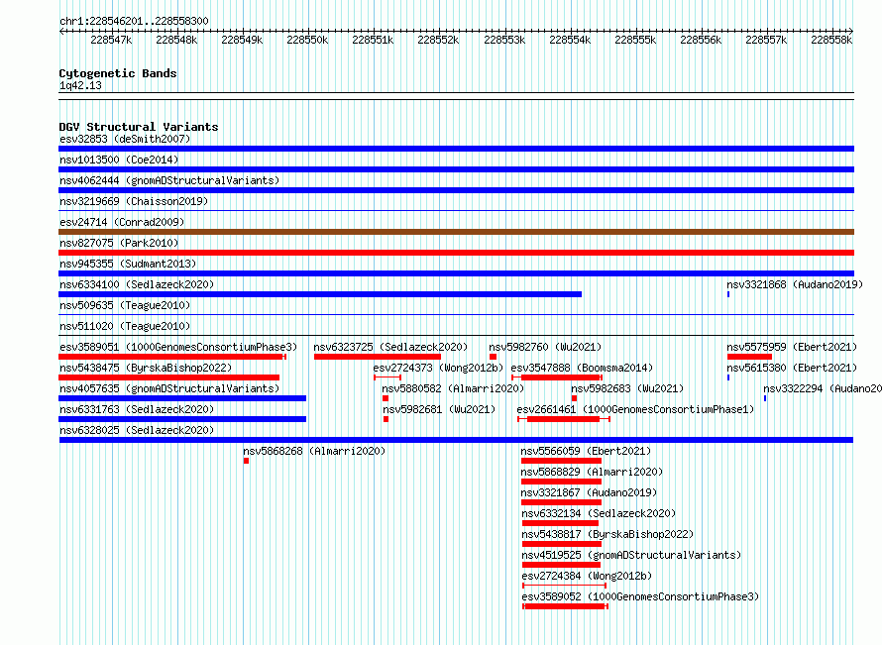Open nsv509635 (Teague2010) label

(x=125, y=305)
